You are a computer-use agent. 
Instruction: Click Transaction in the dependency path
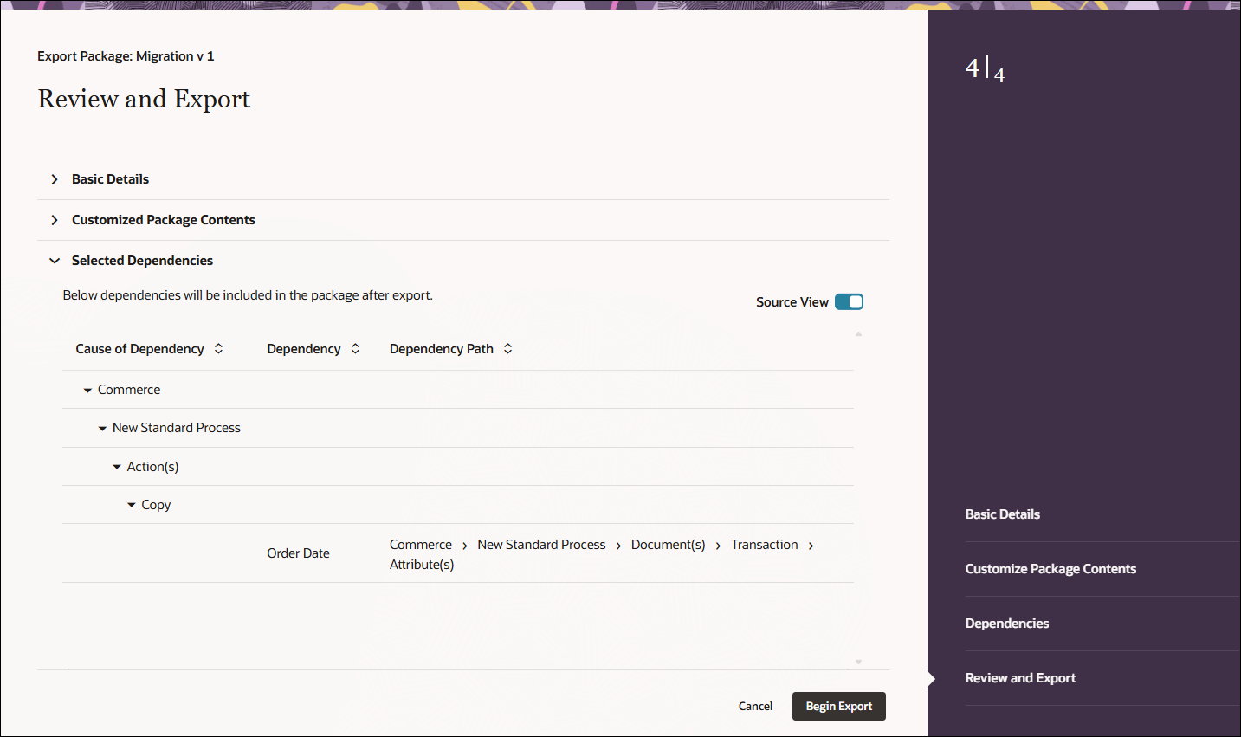pos(764,545)
